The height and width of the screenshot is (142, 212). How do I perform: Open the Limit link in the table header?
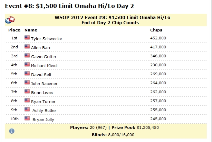click(132, 18)
